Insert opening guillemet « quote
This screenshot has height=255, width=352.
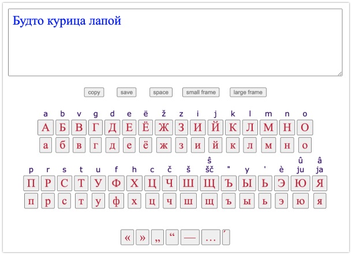127,237
